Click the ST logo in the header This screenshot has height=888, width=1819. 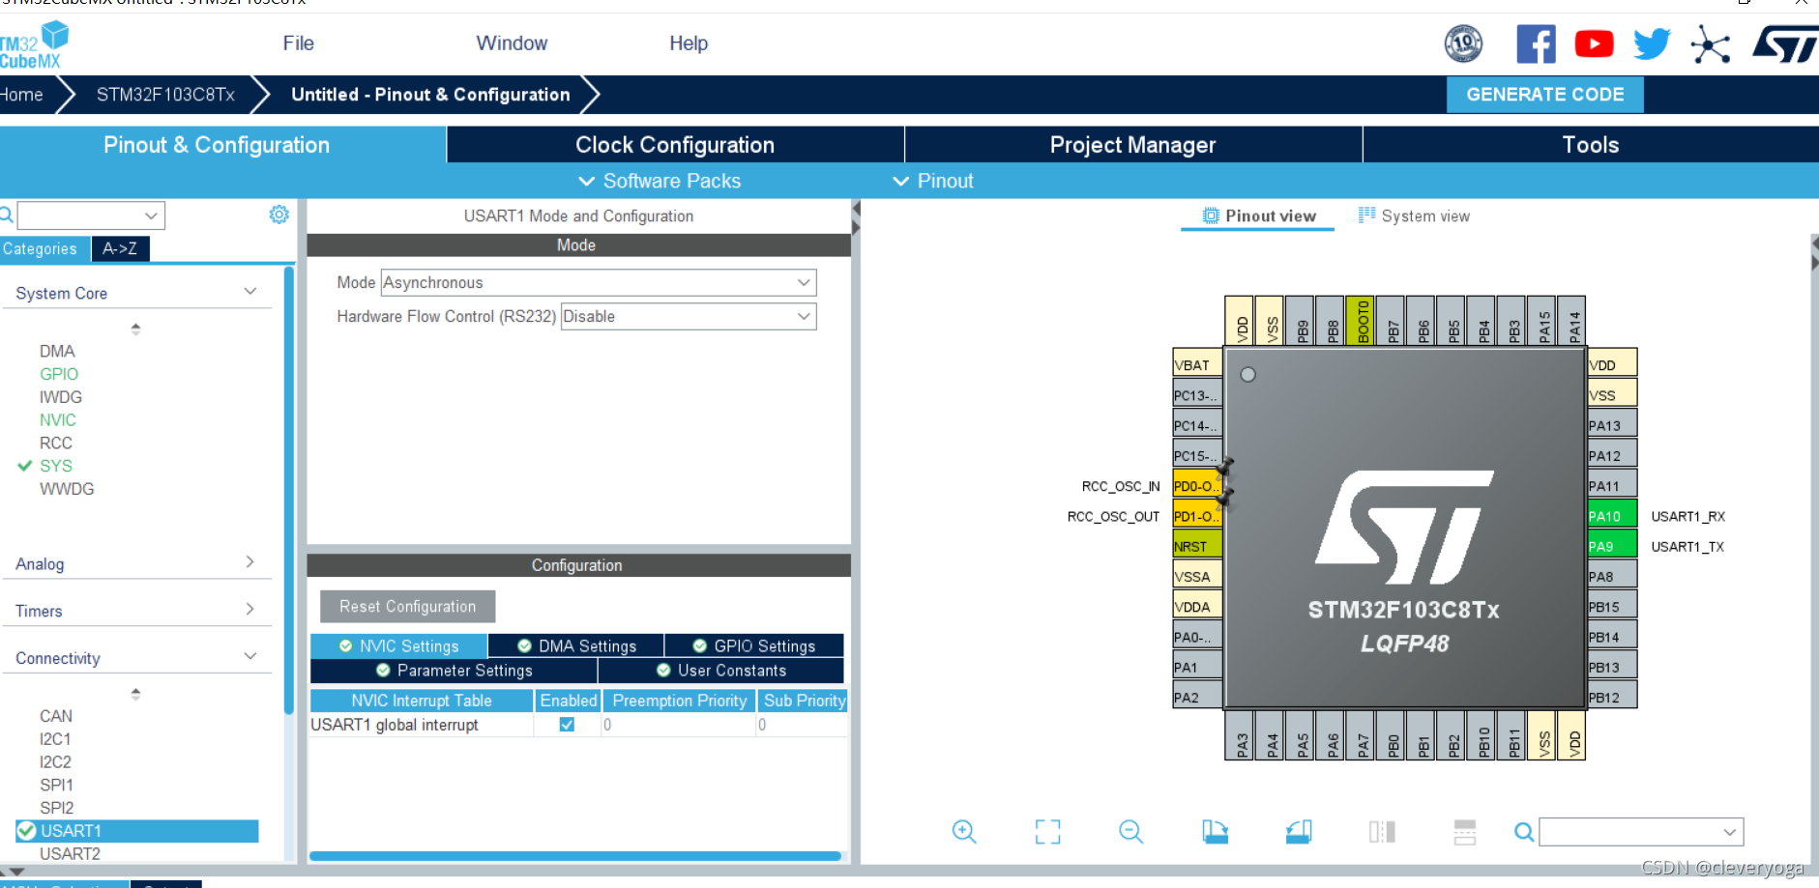[1785, 44]
